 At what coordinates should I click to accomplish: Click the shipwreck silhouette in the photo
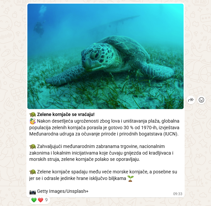click(113, 24)
